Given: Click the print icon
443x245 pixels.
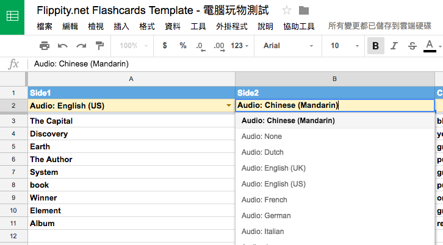Looking at the screenshot, I should (44, 46).
